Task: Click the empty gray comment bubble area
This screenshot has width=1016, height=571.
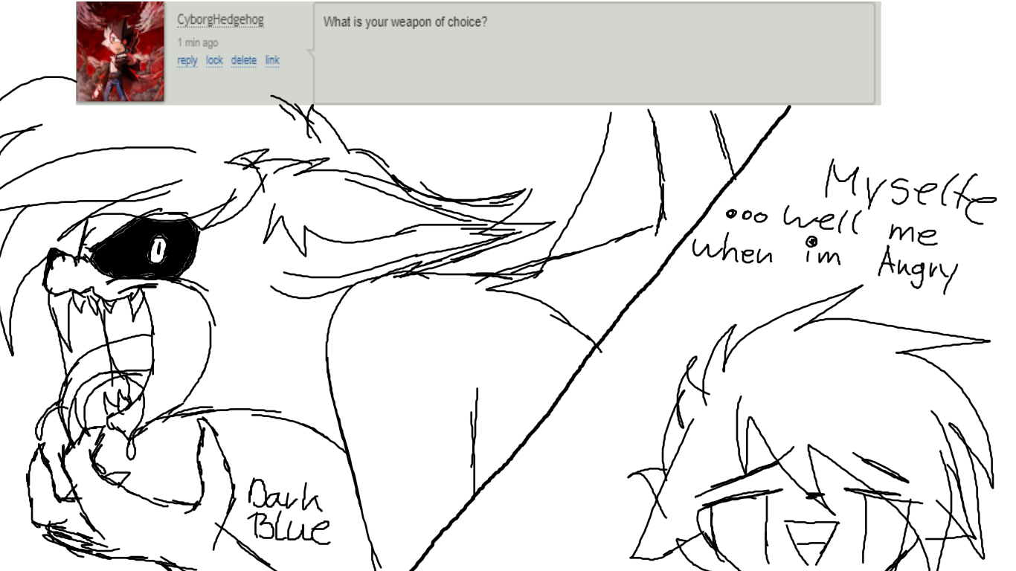Action: tap(594, 67)
